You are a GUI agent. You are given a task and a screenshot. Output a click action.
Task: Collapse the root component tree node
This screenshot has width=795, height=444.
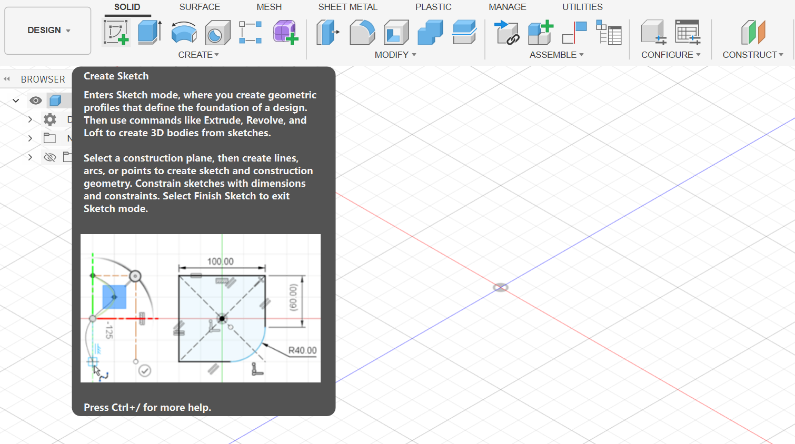tap(16, 100)
